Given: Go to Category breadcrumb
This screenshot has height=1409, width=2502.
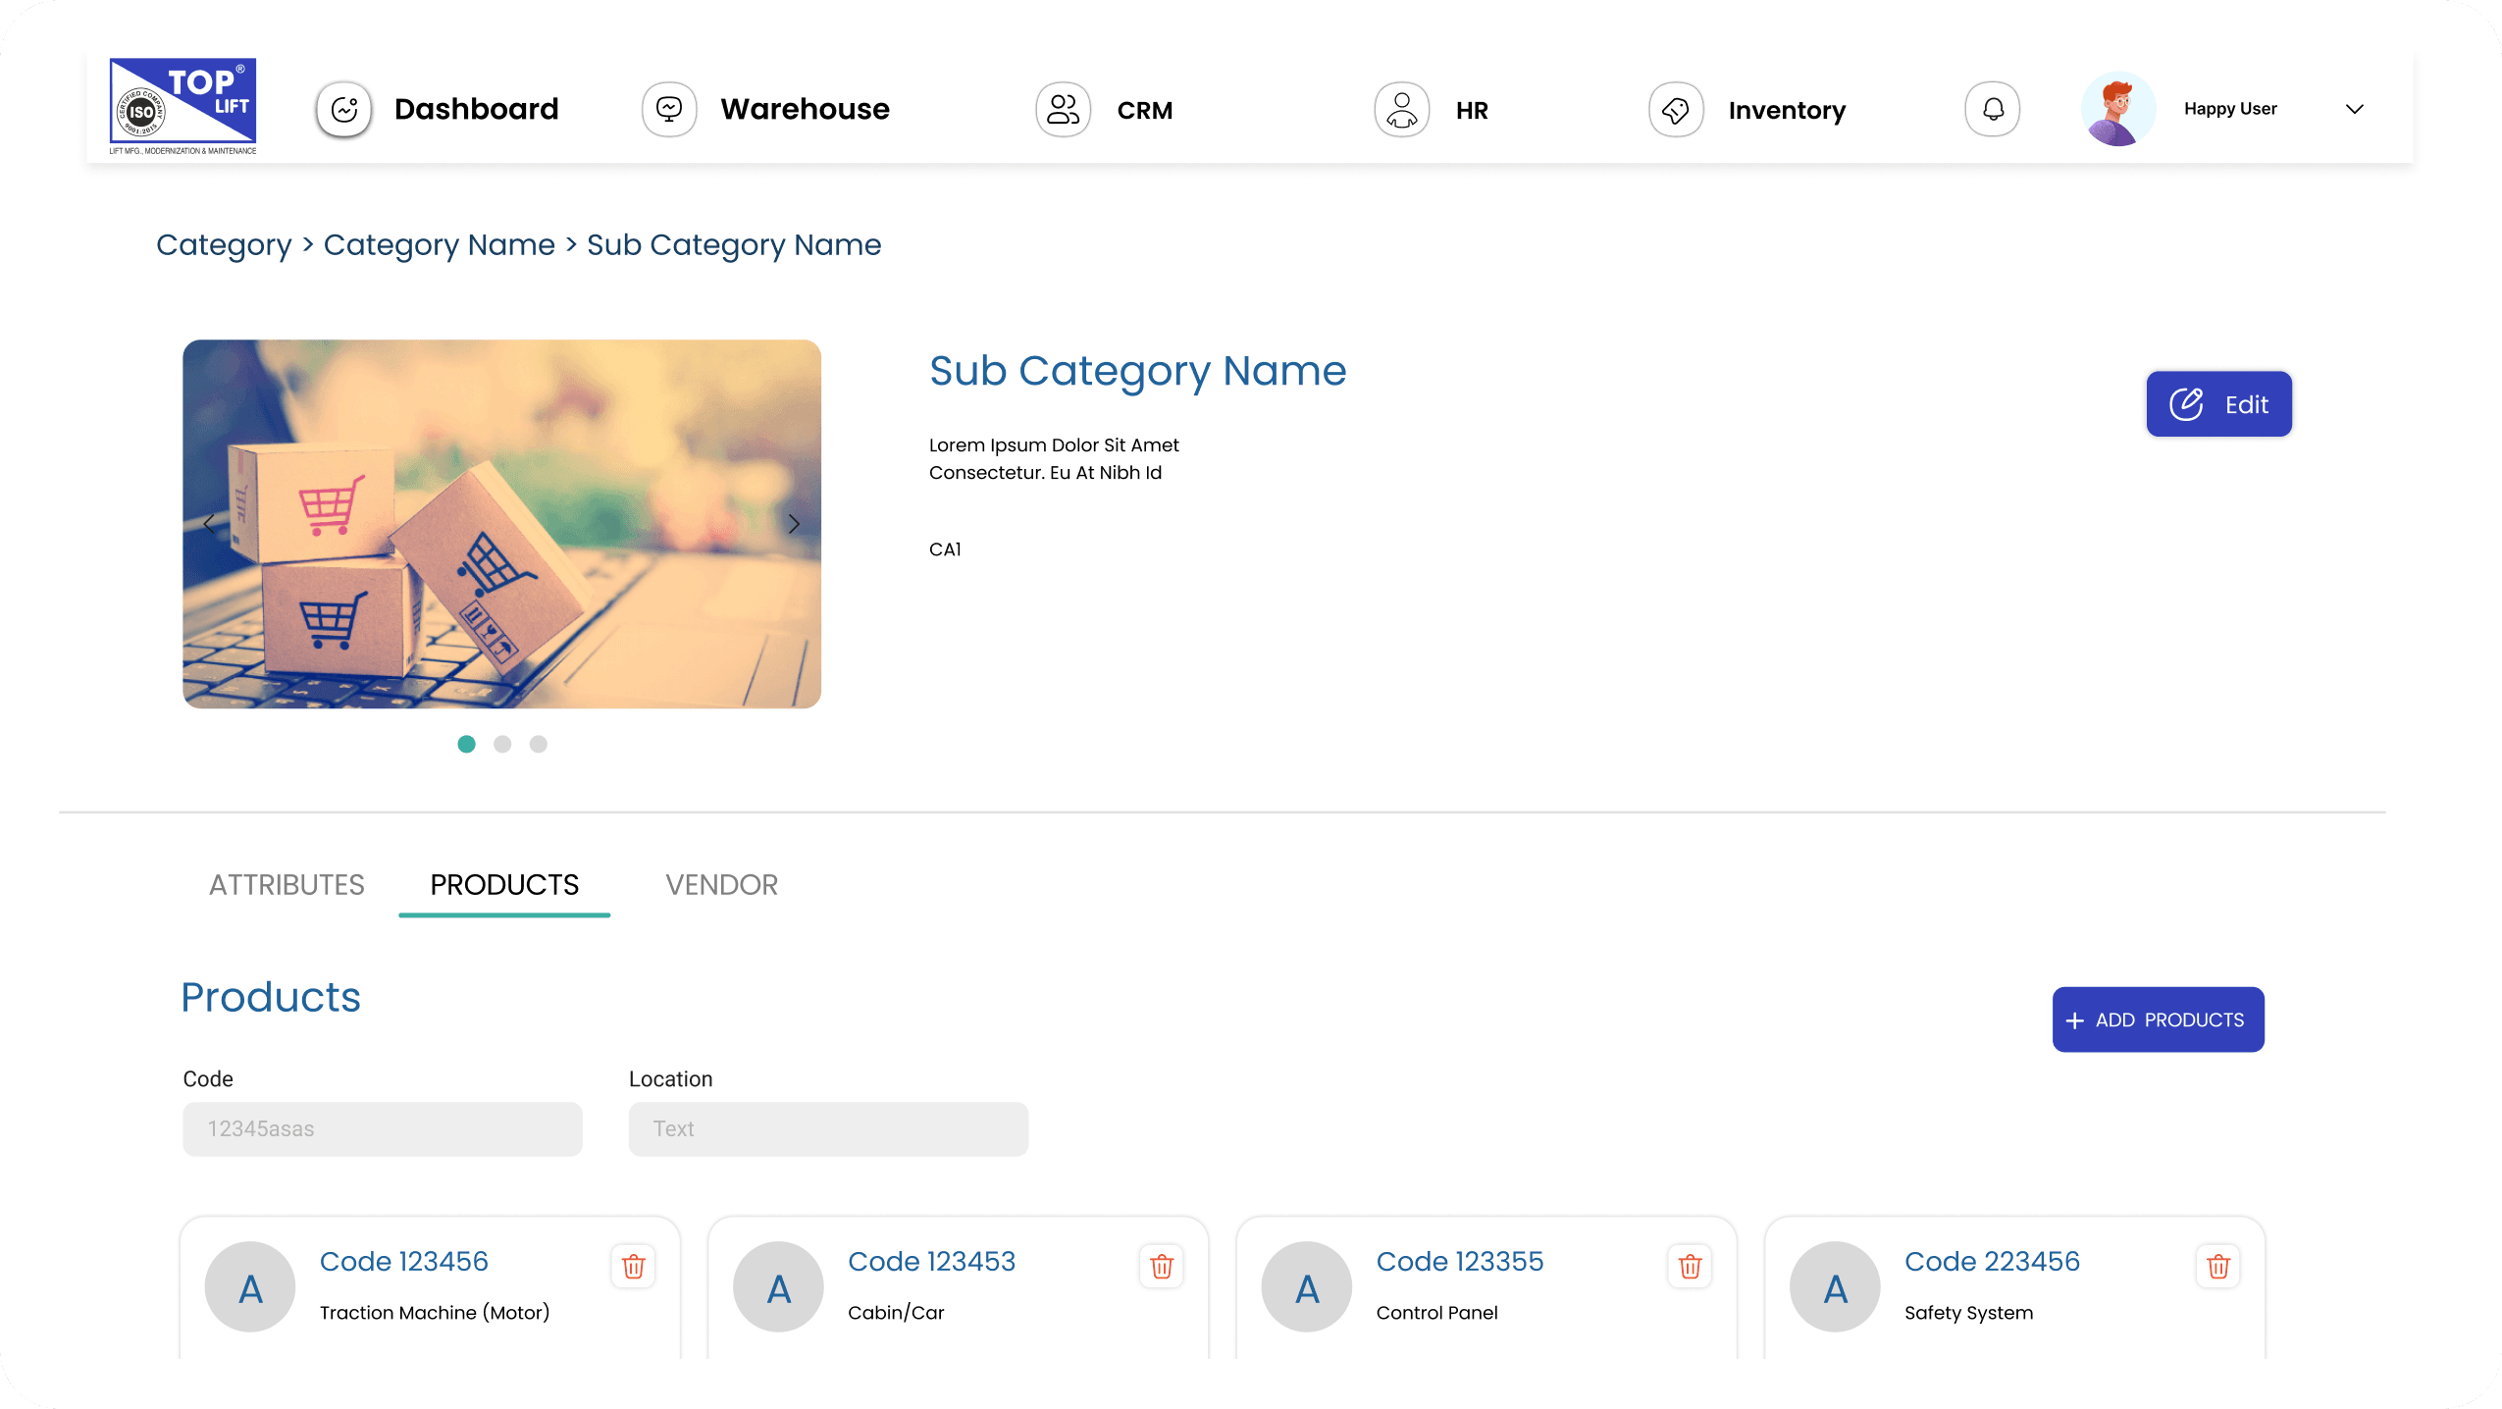Looking at the screenshot, I should coord(224,244).
